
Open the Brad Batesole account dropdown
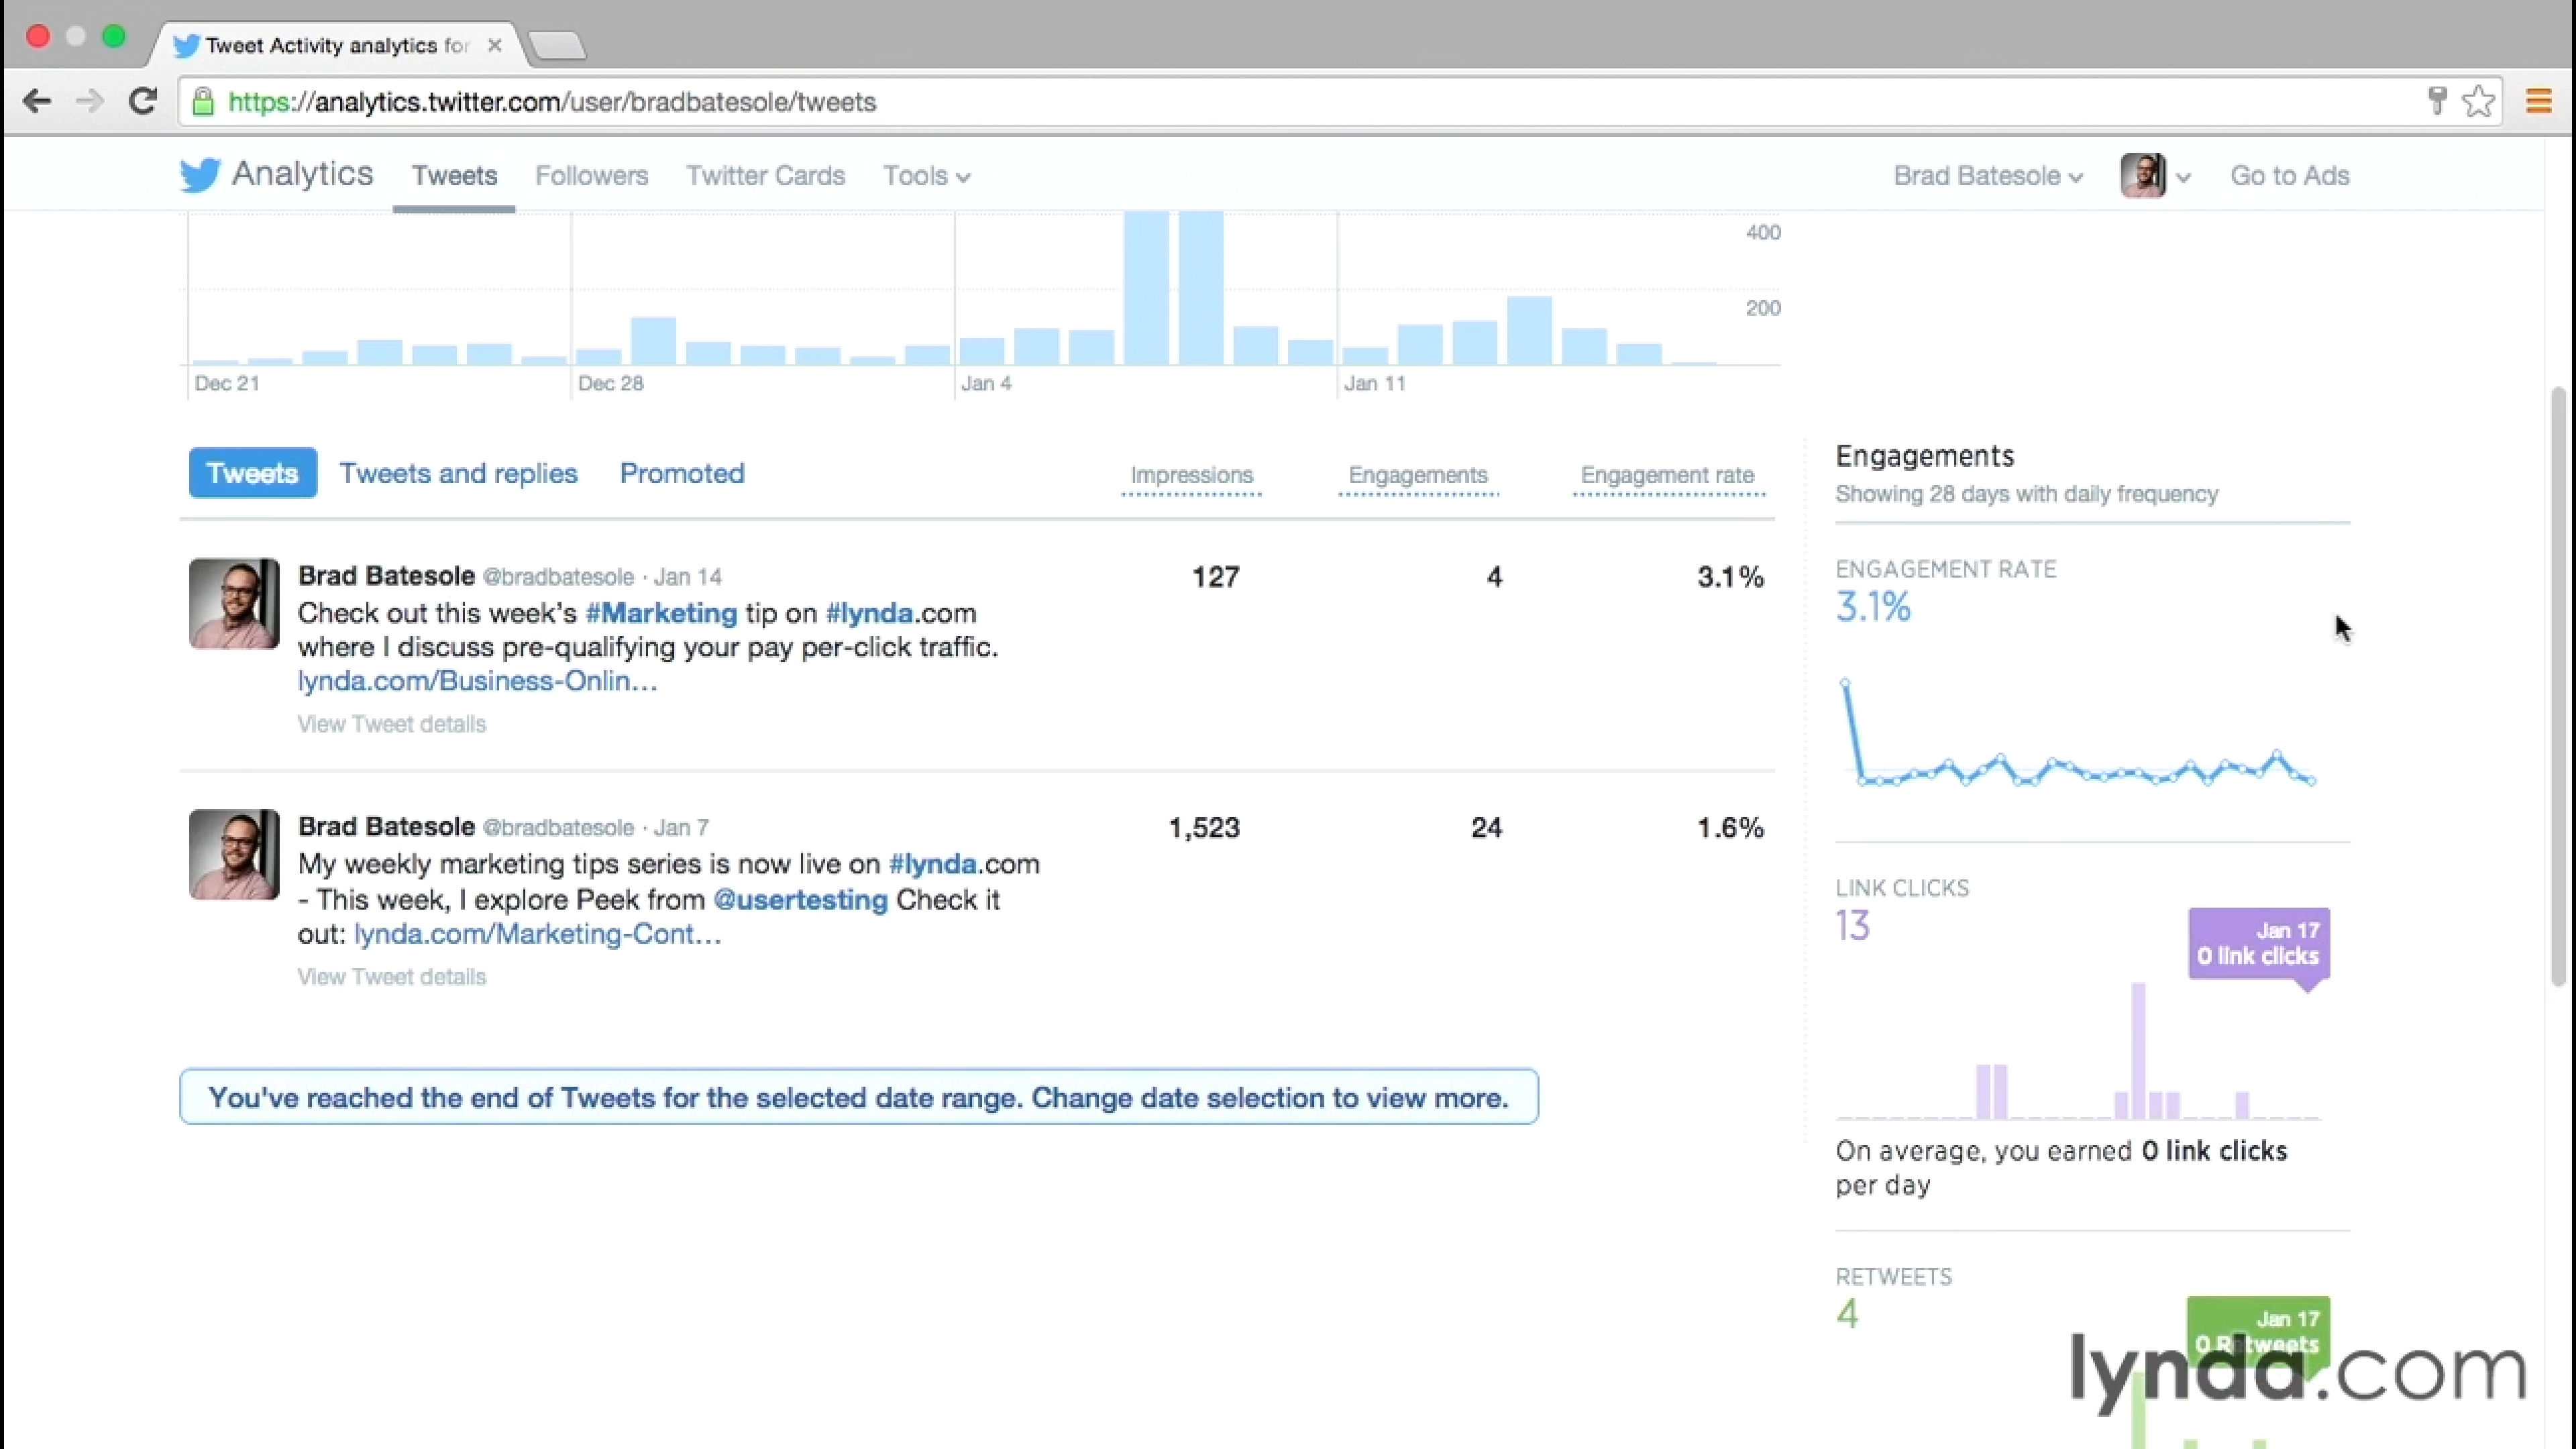(1987, 176)
